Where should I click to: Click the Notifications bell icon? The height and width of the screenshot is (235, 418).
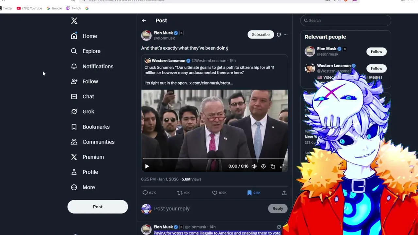pyautogui.click(x=74, y=66)
